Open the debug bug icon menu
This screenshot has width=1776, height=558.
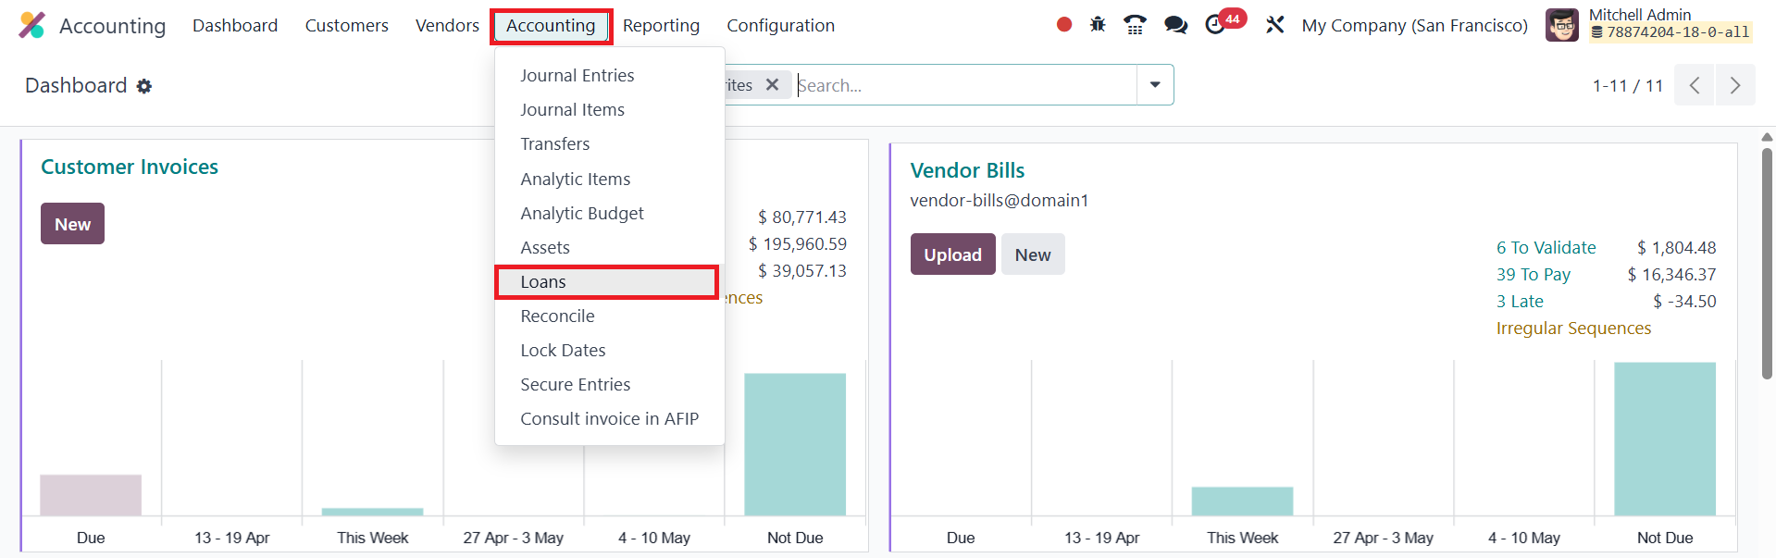(x=1098, y=25)
